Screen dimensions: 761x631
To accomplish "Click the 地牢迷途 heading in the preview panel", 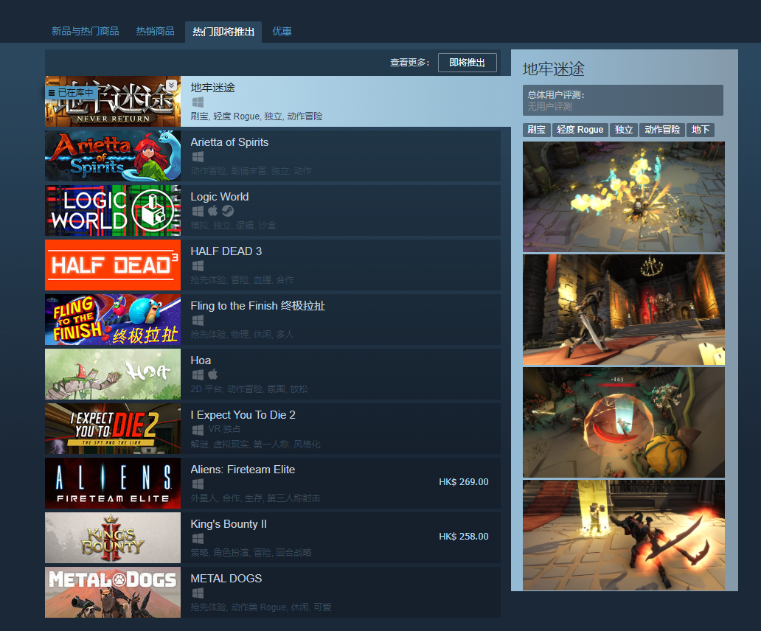I will tap(554, 69).
